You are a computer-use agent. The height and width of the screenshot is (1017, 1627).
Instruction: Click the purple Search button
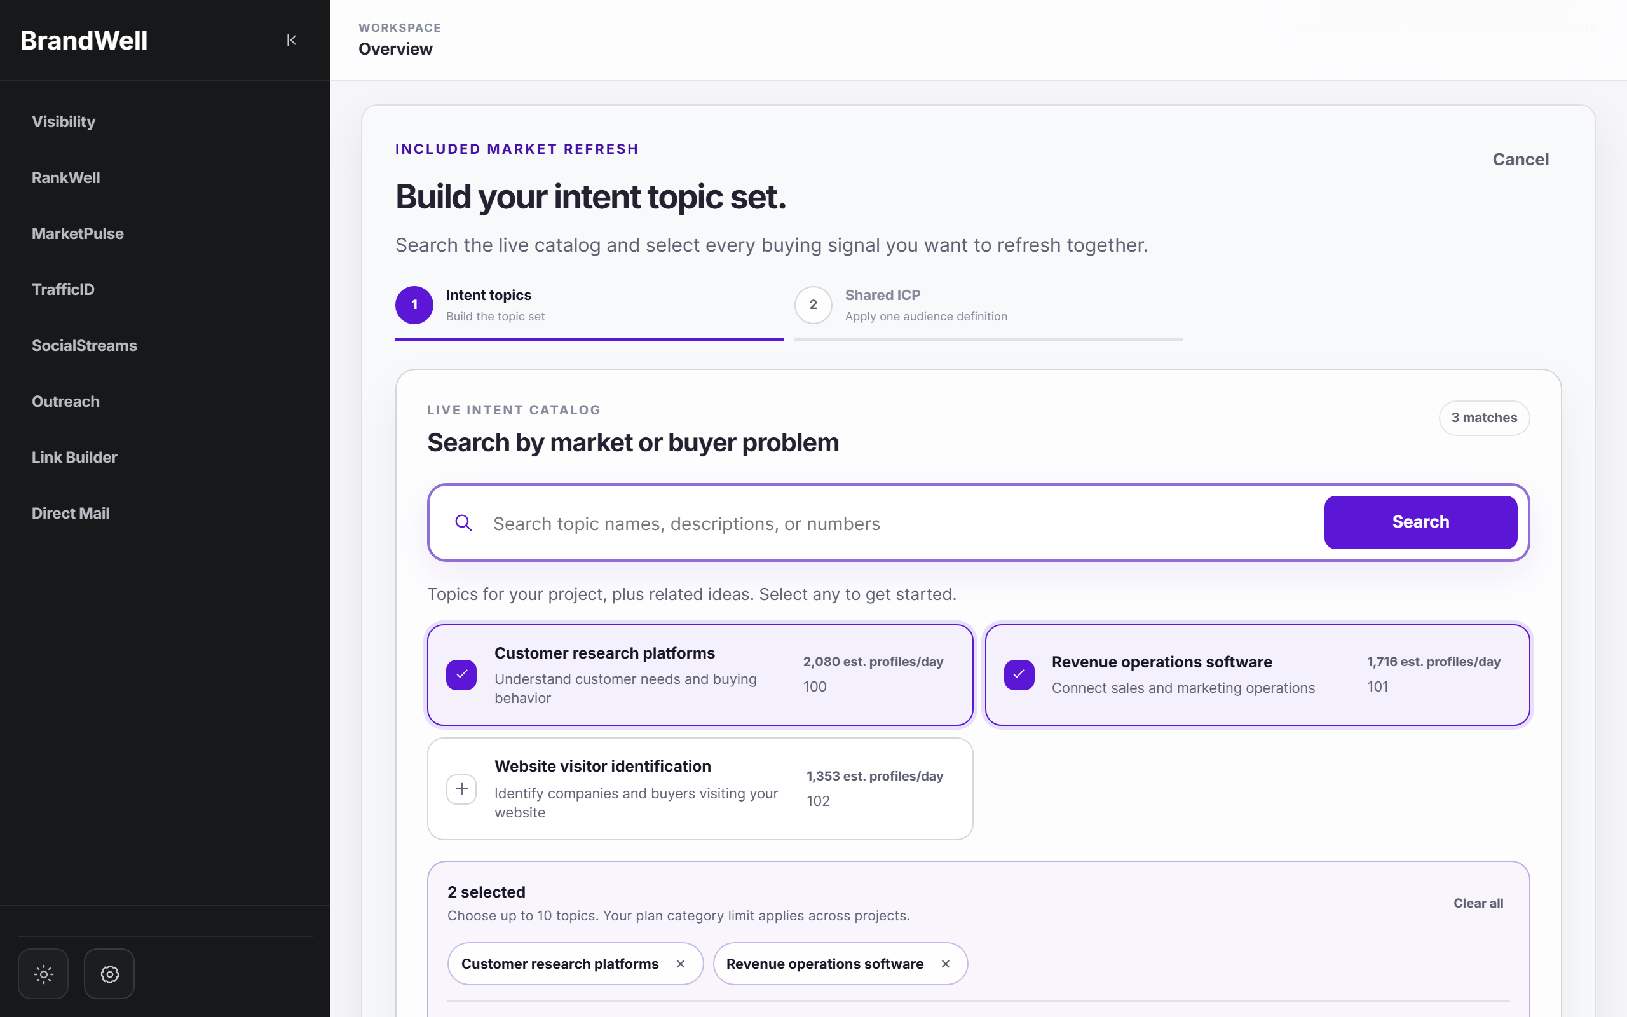click(x=1420, y=522)
